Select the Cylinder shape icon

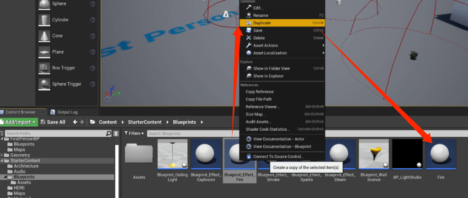click(x=44, y=20)
